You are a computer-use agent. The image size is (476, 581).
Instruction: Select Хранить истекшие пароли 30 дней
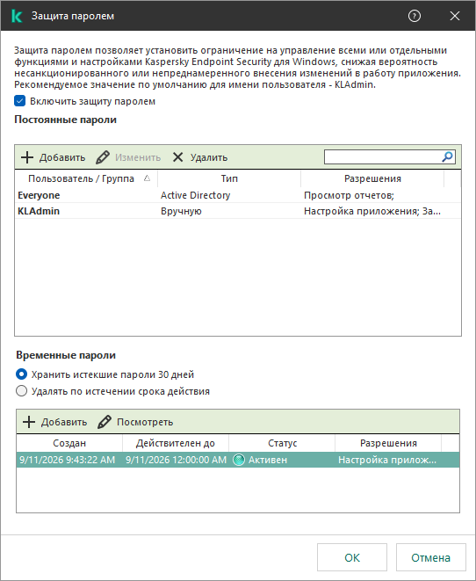coord(21,374)
